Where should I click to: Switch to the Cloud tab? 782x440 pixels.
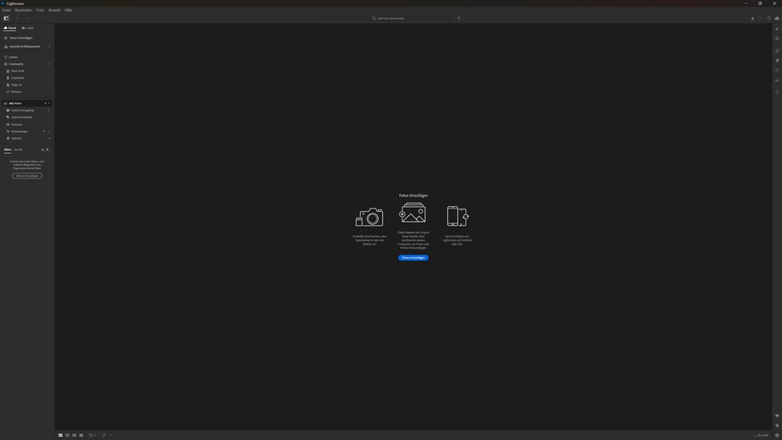(10, 28)
